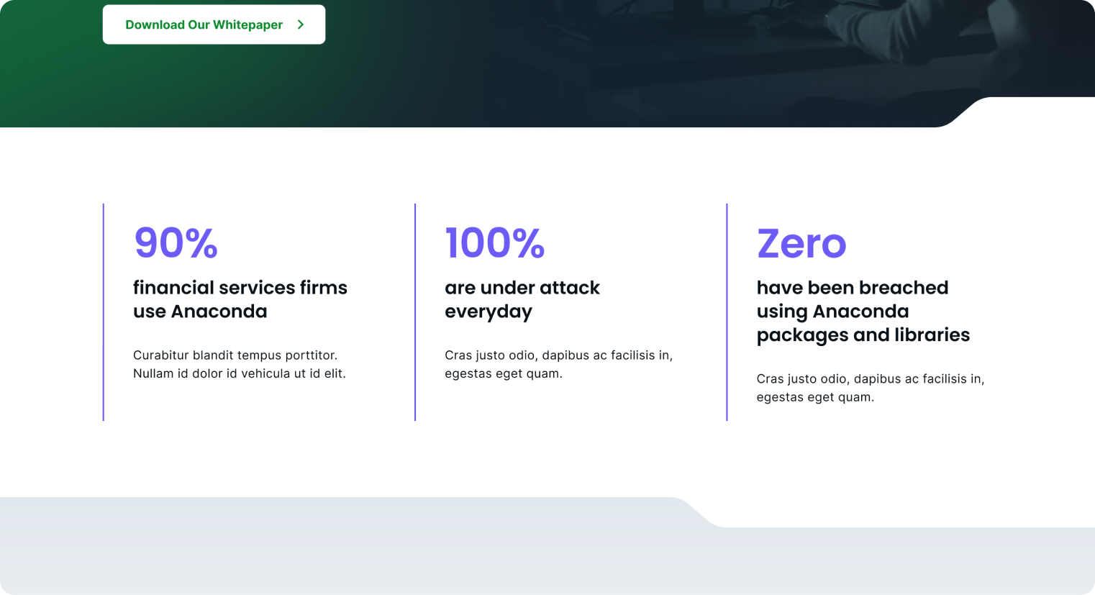Image resolution: width=1095 pixels, height=595 pixels.
Task: Select the purple 100% statistic
Action: (495, 242)
